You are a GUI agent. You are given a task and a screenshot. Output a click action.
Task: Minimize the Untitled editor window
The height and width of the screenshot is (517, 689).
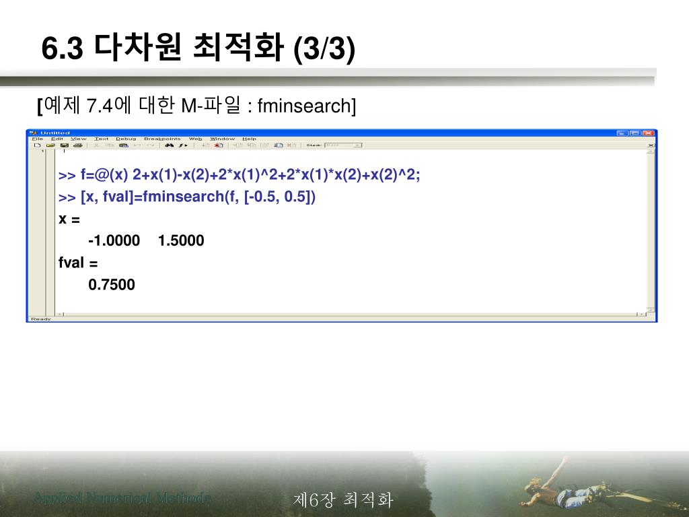pos(622,133)
